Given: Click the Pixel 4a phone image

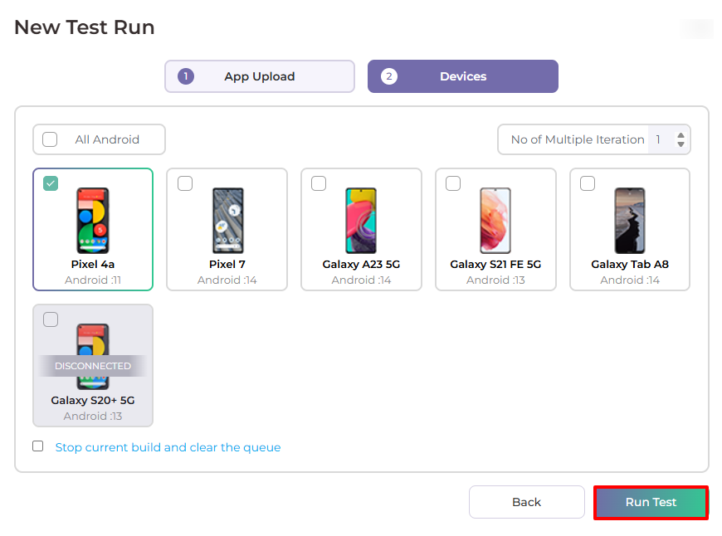Looking at the screenshot, I should [93, 220].
